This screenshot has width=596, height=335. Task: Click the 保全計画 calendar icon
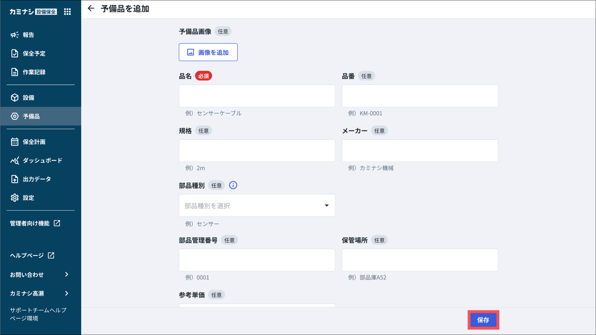[15, 142]
